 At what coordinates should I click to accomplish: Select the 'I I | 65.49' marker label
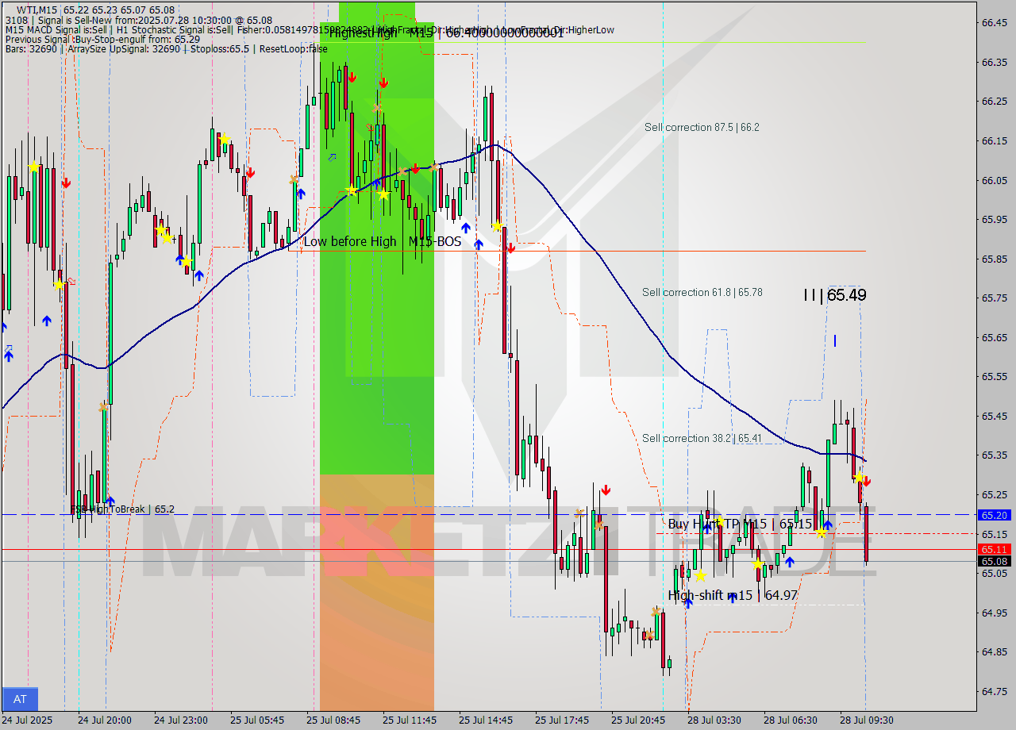click(835, 294)
